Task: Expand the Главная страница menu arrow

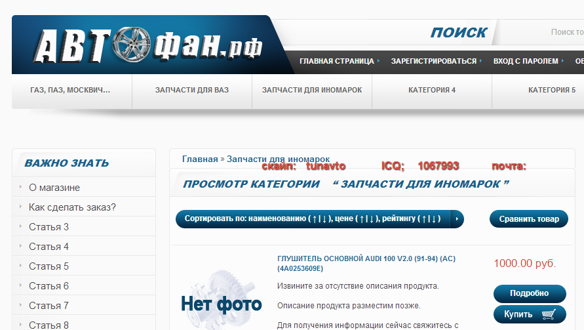Action: (379, 61)
